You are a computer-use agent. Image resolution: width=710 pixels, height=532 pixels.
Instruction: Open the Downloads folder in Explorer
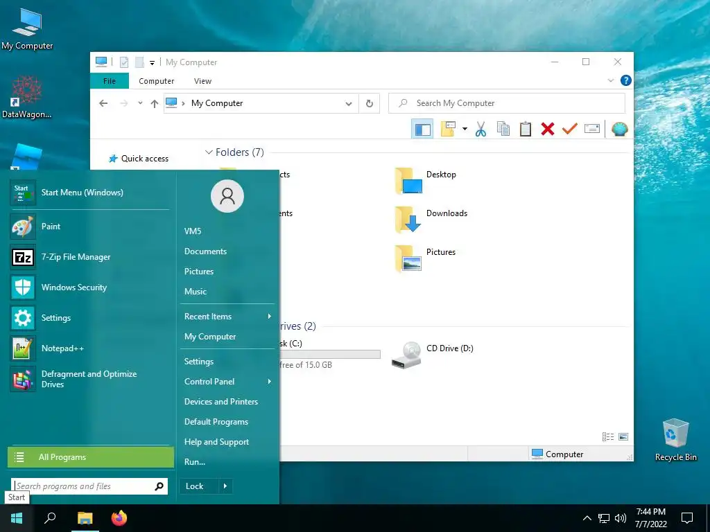click(431, 220)
